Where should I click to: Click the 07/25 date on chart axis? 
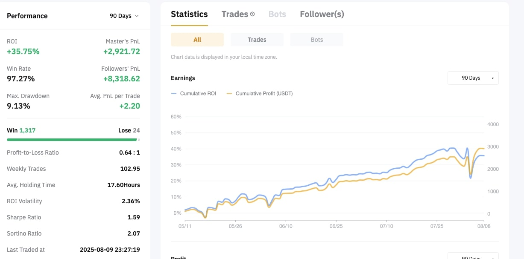(437, 226)
